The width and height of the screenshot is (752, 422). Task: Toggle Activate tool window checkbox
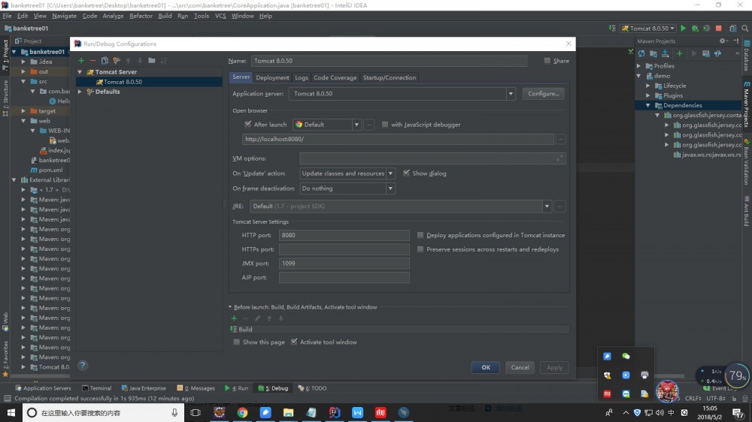pyautogui.click(x=294, y=342)
